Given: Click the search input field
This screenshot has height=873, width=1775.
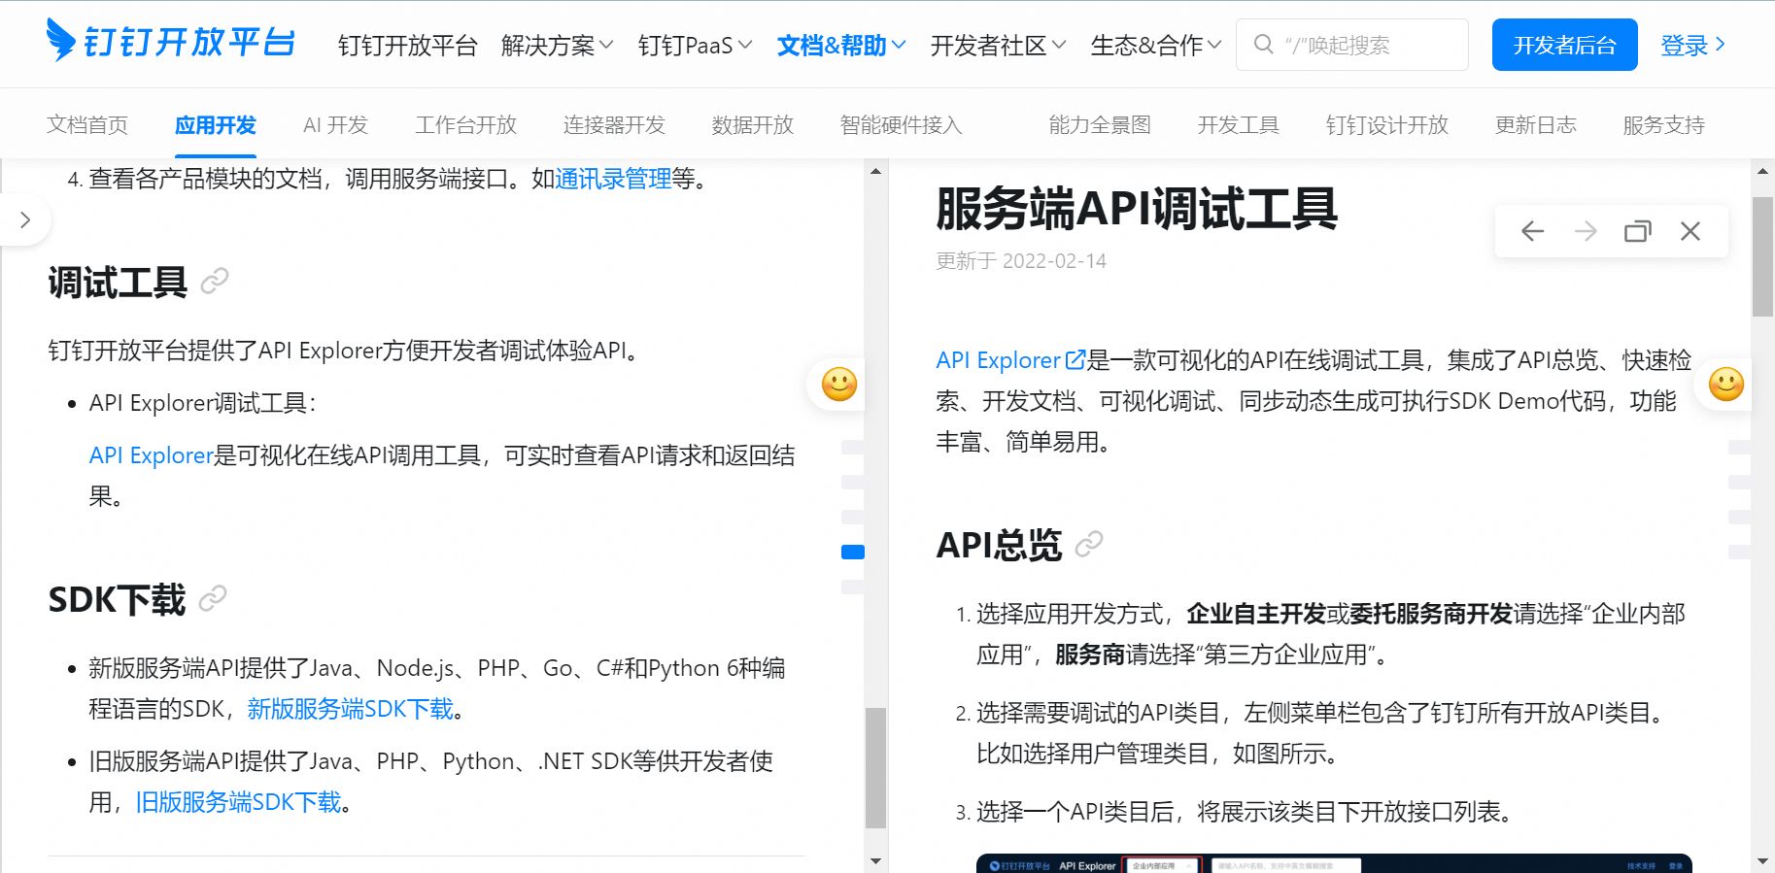Looking at the screenshot, I should point(1352,45).
